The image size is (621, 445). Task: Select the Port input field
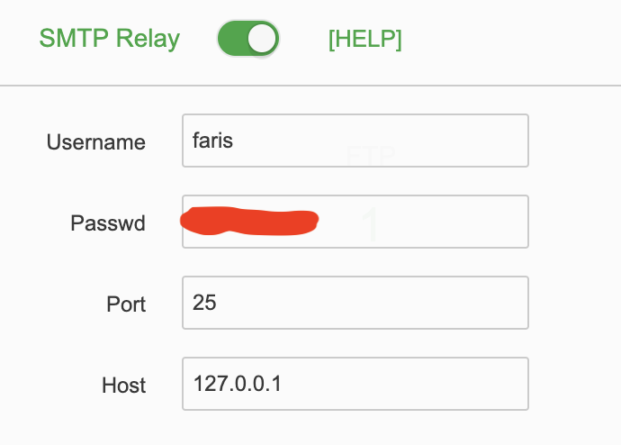click(x=355, y=303)
